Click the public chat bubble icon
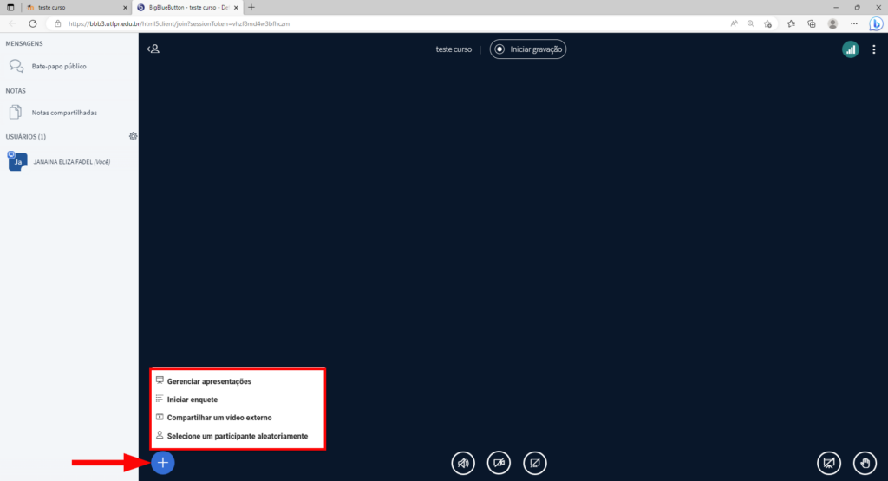 tap(16, 66)
